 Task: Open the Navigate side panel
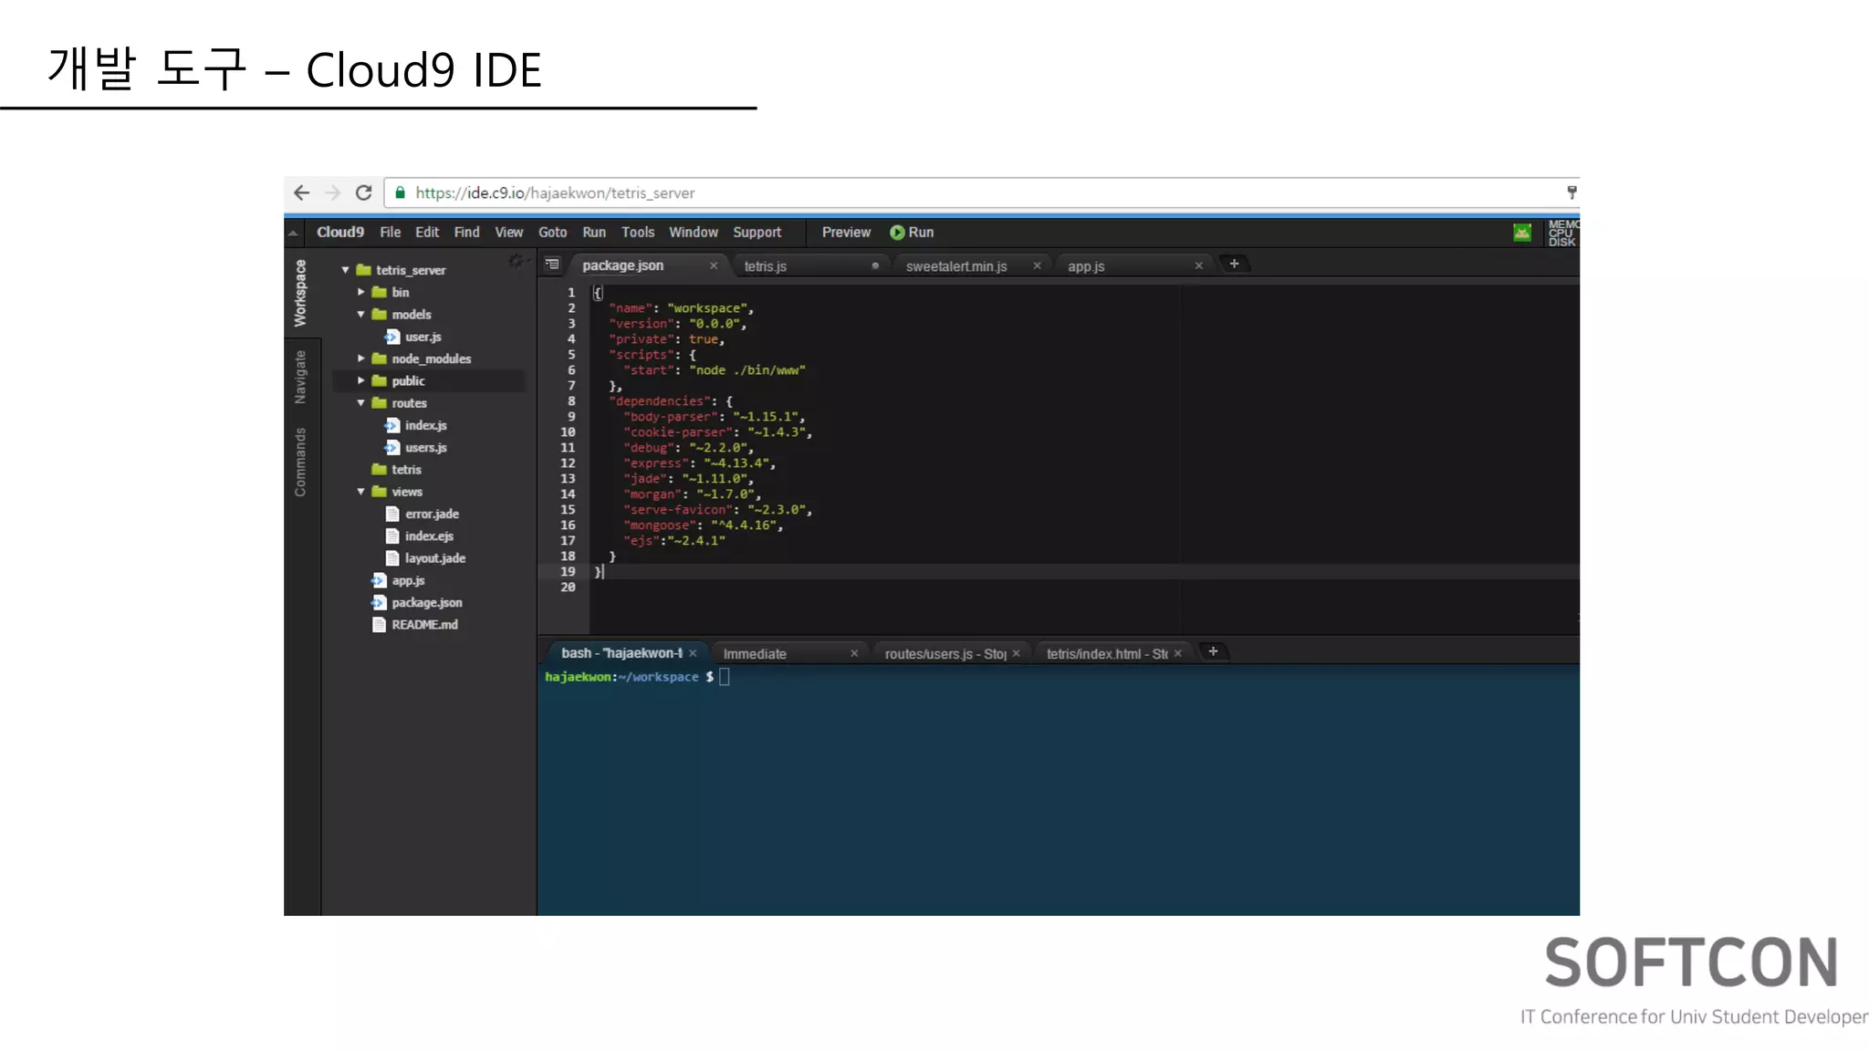(300, 377)
